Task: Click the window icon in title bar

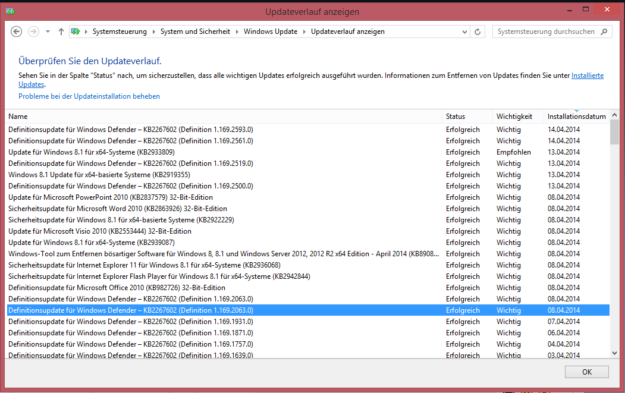Action: coord(10,11)
